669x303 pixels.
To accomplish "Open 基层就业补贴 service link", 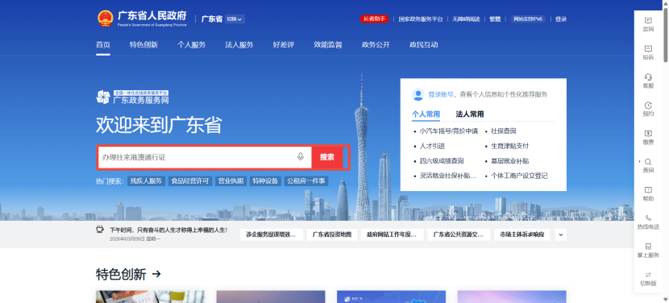I will point(510,161).
